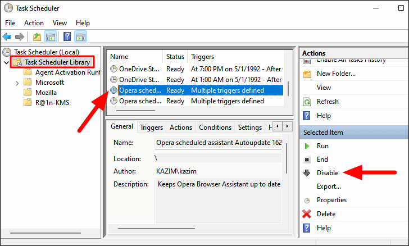Select the Agent Activation Runtime tree item
The height and width of the screenshot is (246, 409).
tap(67, 72)
